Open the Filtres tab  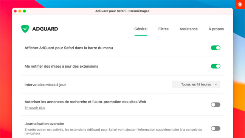pos(163,29)
